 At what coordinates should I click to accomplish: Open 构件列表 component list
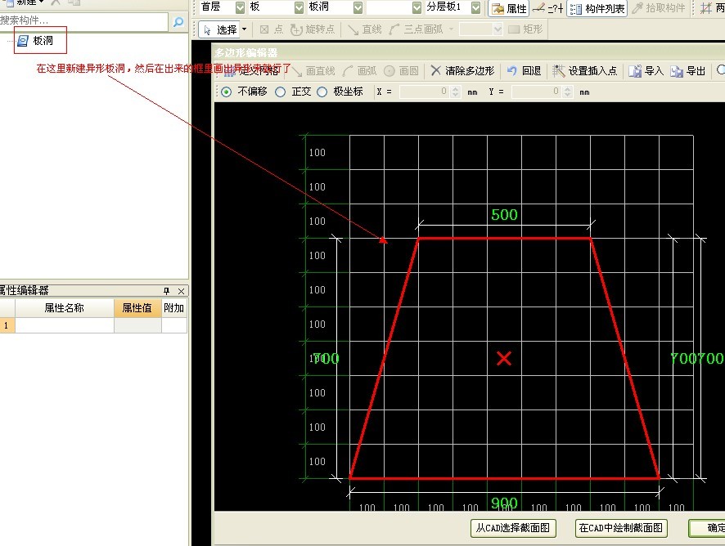coord(597,8)
